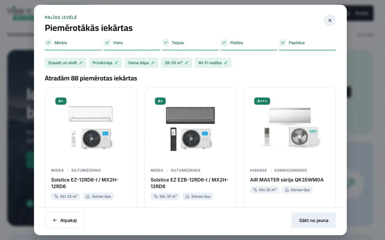Click the checkmark icon beside Telpas step
The image size is (385, 240).
point(165,43)
